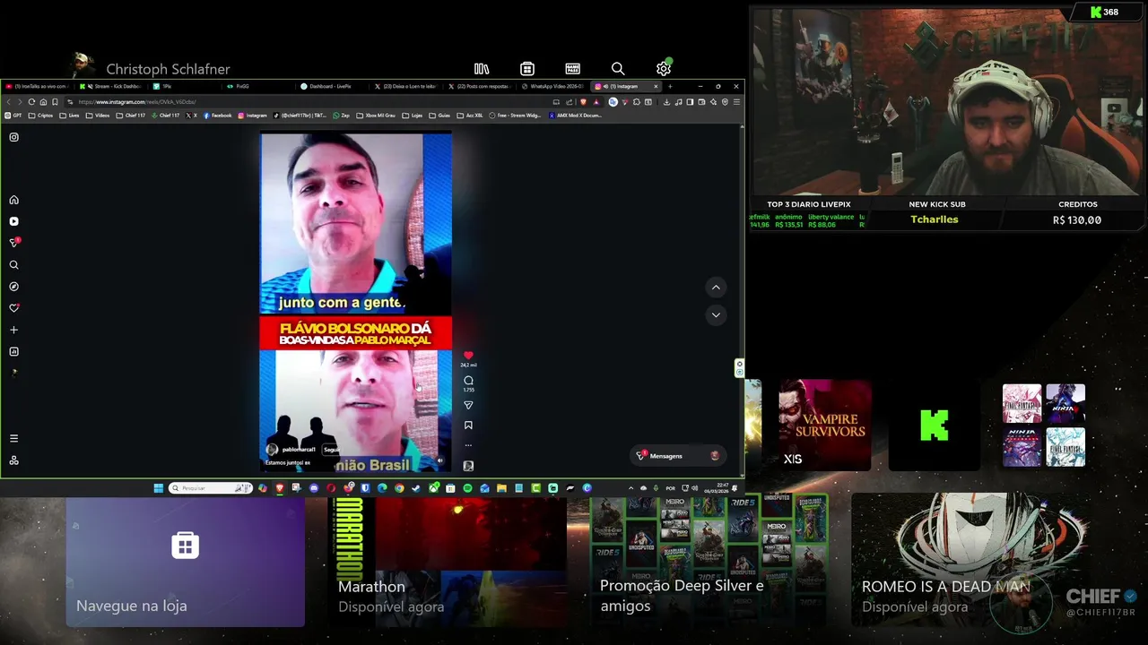The width and height of the screenshot is (1148, 645).
Task: Switch to the Stream - Kick Dashboard tab
Action: [x=111, y=86]
